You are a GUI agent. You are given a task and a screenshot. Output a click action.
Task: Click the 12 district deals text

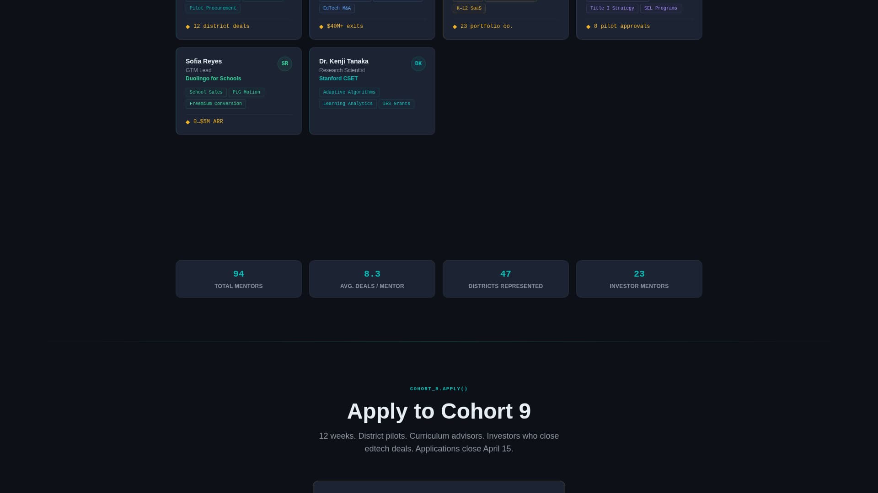[221, 26]
